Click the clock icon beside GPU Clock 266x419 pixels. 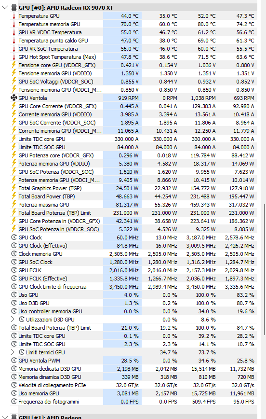[x=14, y=237]
